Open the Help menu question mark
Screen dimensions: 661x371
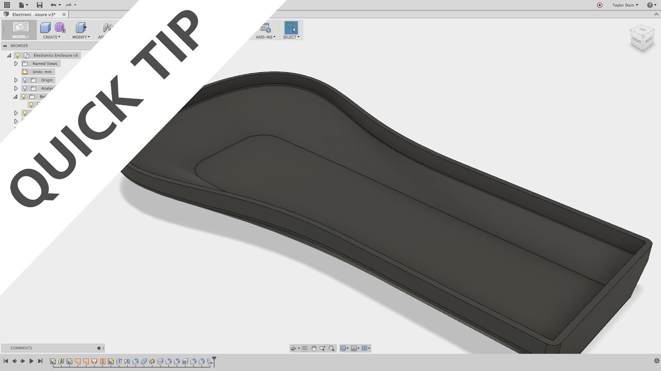[651, 5]
